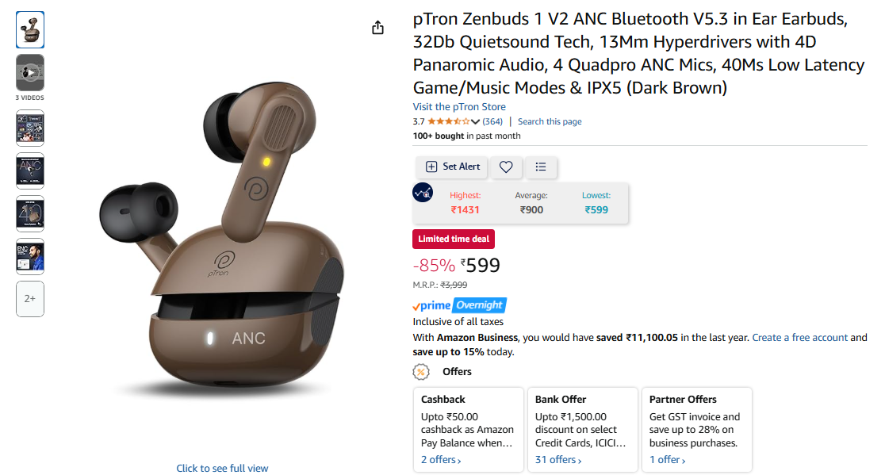Click the Offers percent badge icon
The height and width of the screenshot is (475, 885).
421,372
